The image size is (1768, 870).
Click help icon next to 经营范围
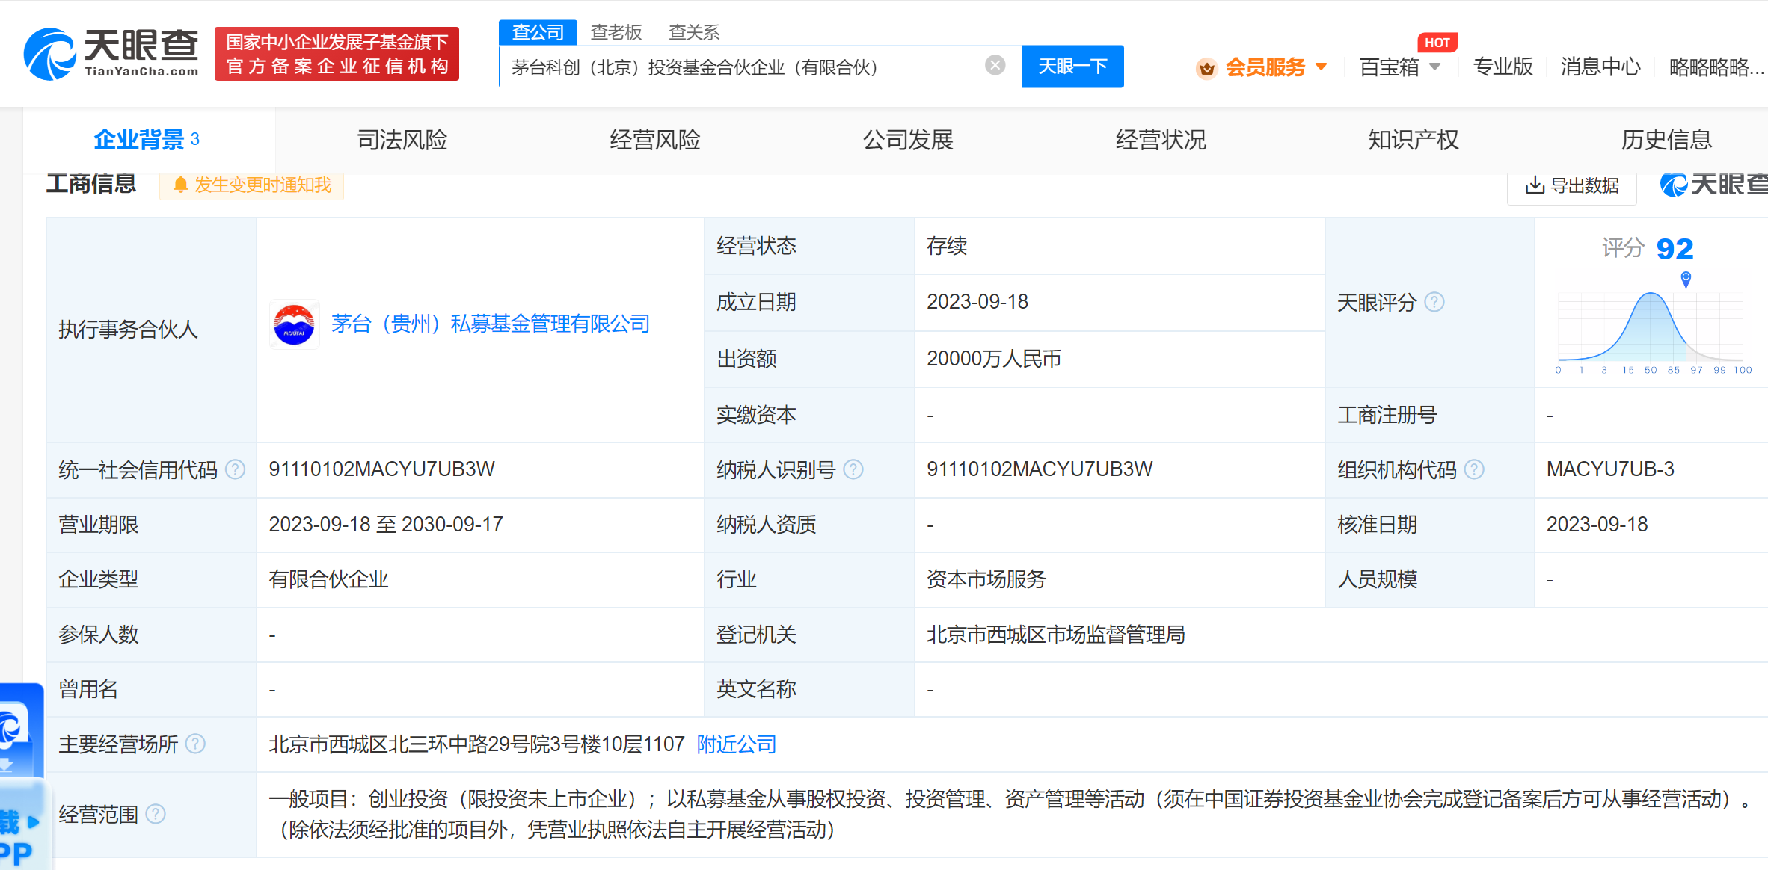(x=156, y=814)
